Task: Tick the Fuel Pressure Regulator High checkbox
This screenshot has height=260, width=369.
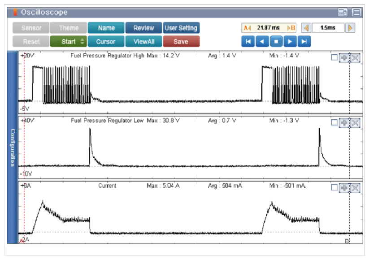Action: click(334, 58)
